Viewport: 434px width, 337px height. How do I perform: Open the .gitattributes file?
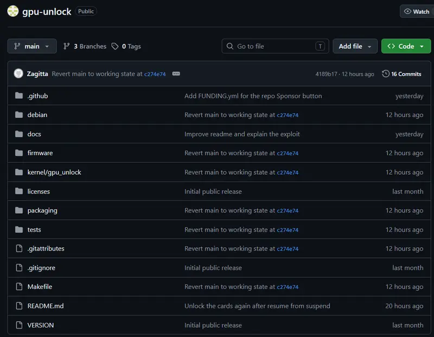click(x=46, y=248)
